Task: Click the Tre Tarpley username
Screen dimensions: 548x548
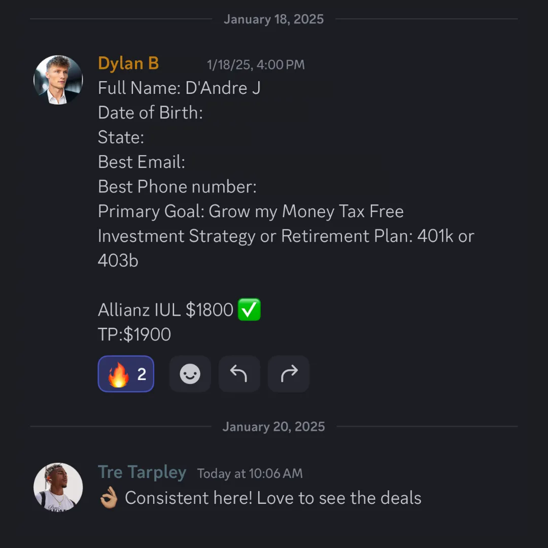Action: [x=142, y=472]
